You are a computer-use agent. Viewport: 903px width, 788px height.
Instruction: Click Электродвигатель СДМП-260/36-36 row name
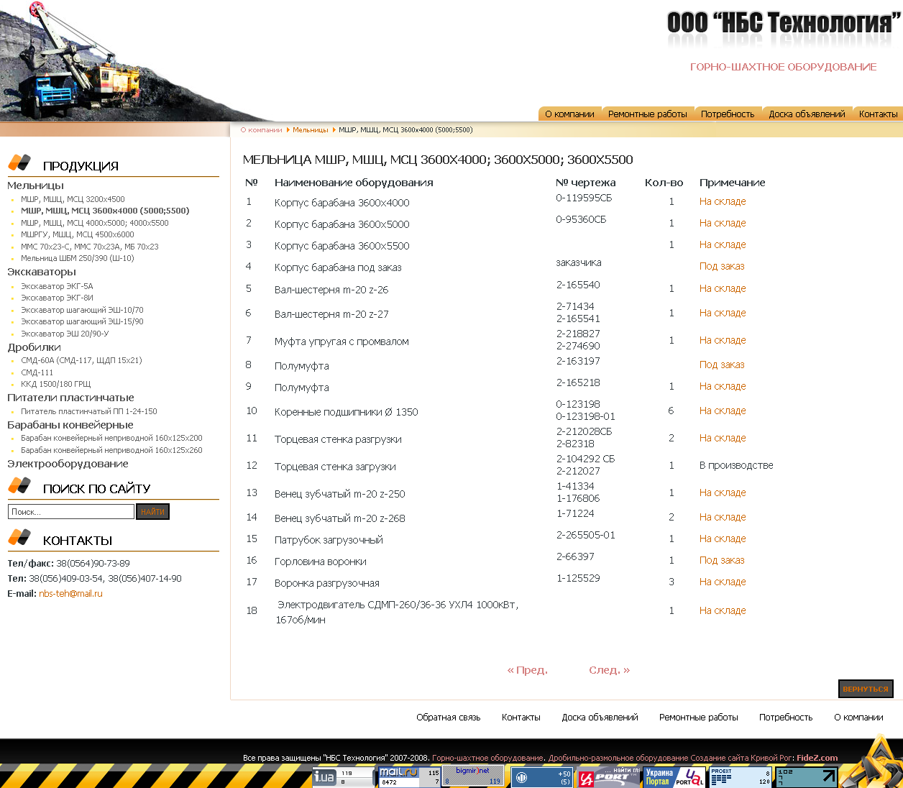(397, 613)
